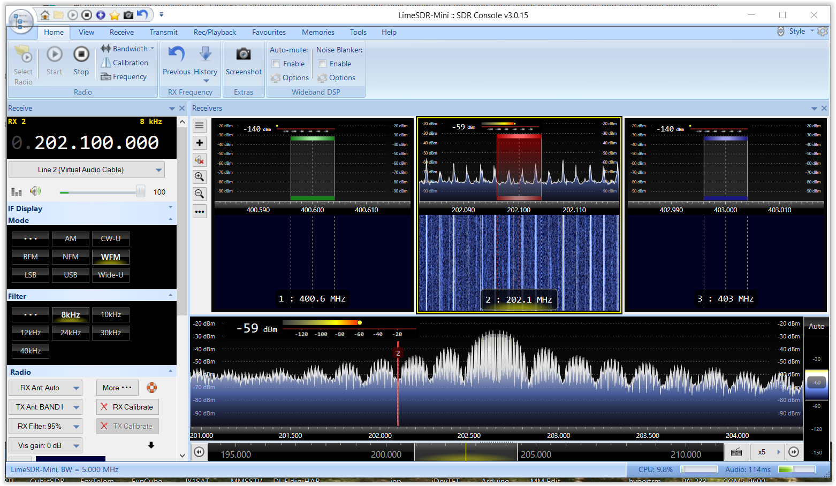836x486 pixels.
Task: Click the mute receiver speaker icon
Action: 200,160
